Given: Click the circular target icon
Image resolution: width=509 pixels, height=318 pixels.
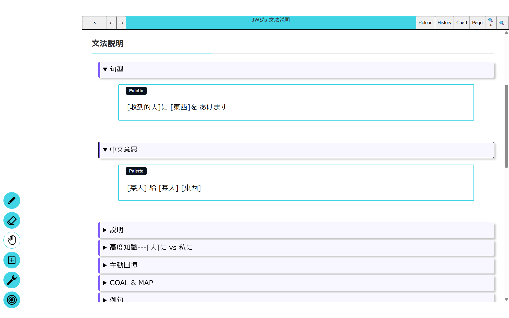Looking at the screenshot, I should tap(12, 300).
